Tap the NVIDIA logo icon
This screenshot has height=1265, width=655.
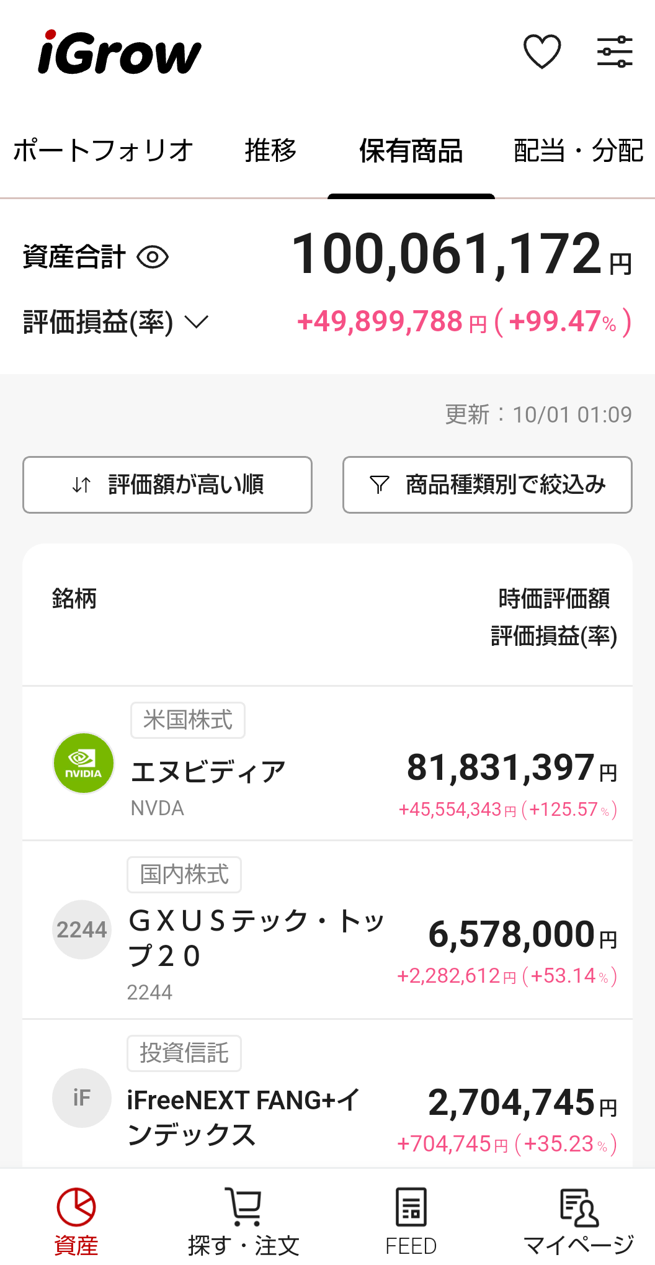coord(84,763)
